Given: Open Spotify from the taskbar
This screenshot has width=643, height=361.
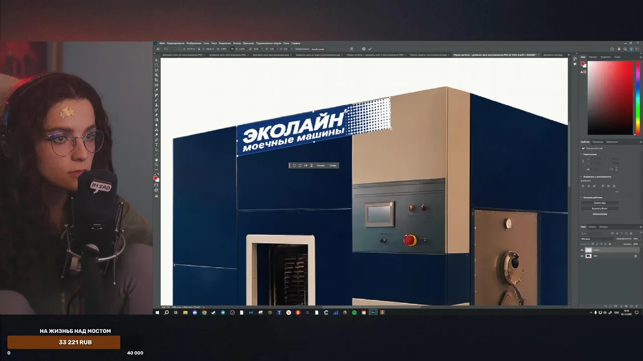Looking at the screenshot, I should point(354,312).
